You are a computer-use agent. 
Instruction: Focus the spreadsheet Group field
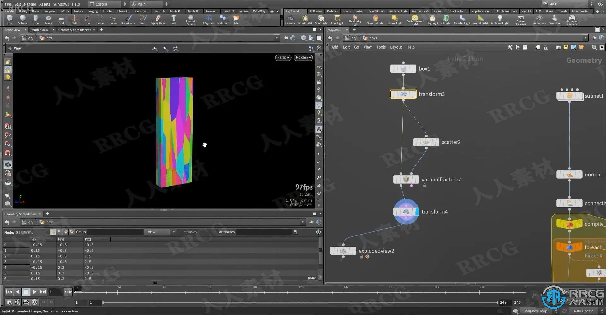click(115, 232)
